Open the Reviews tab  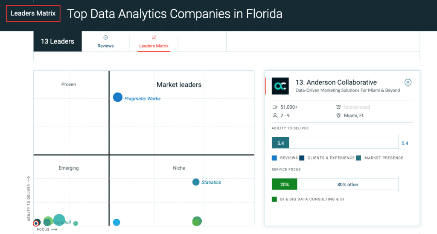[106, 41]
